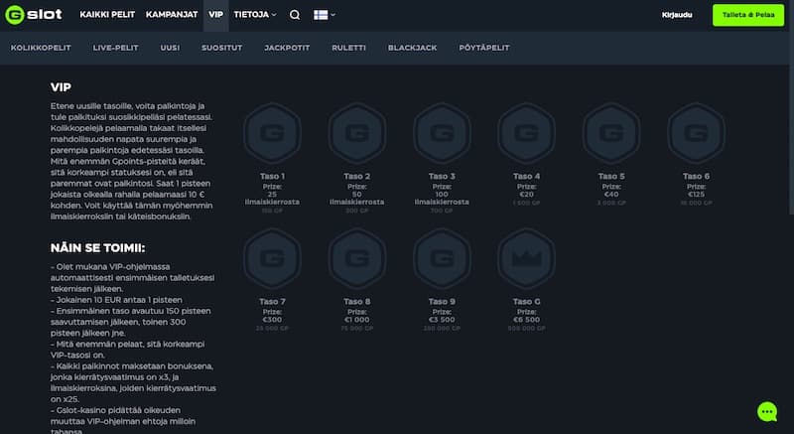
Task: Open the VIP menu item
Action: click(x=215, y=15)
